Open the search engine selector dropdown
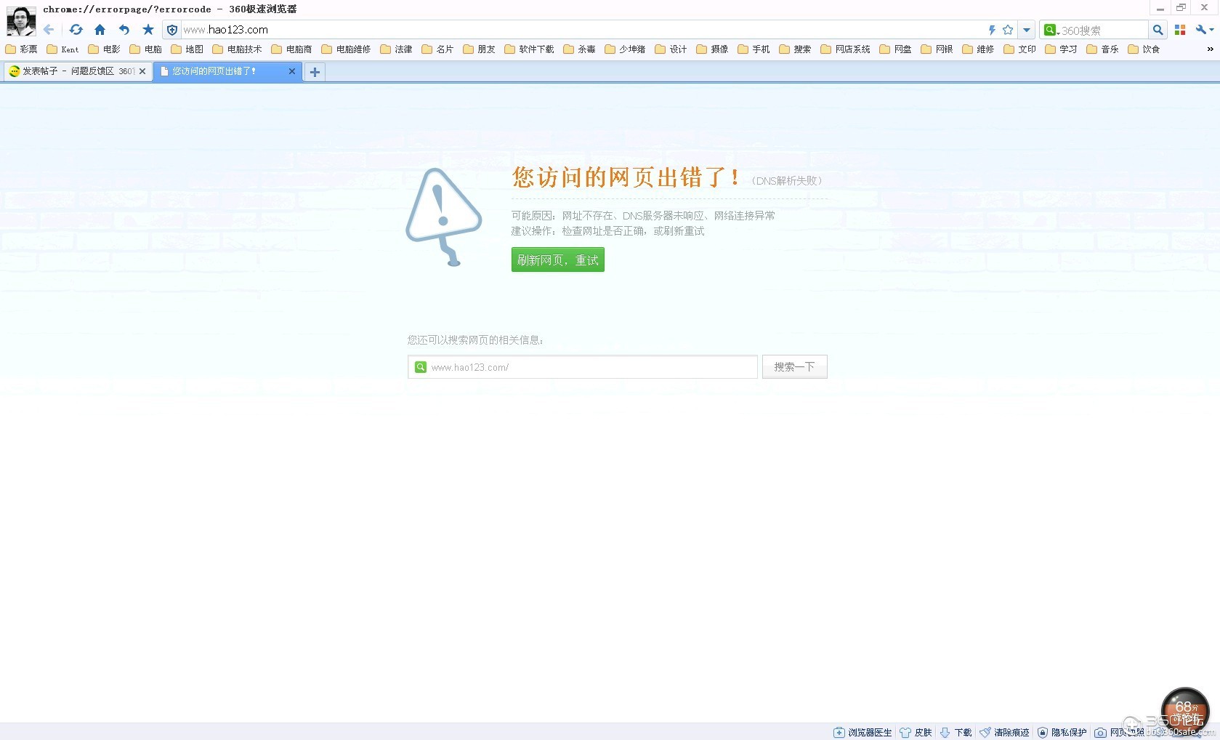The image size is (1220, 740). click(1051, 30)
